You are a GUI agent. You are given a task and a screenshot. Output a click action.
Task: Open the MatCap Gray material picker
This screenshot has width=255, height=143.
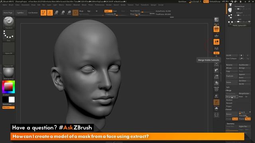9,73
